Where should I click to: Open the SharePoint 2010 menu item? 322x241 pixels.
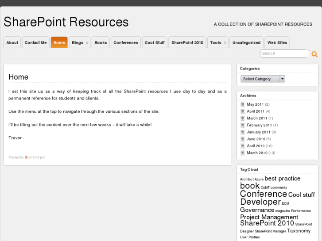pyautogui.click(x=187, y=42)
